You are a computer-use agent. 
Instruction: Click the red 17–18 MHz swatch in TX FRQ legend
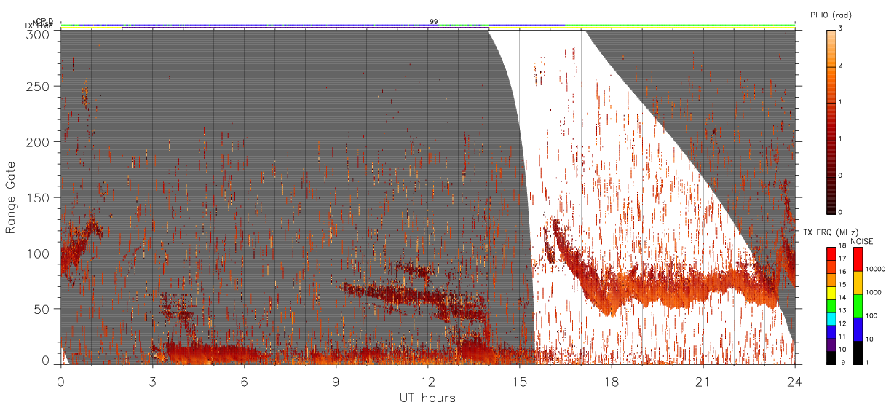pos(831,254)
